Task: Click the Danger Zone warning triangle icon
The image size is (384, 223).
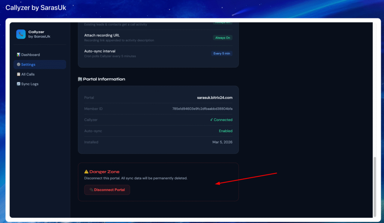Action: (x=86, y=172)
